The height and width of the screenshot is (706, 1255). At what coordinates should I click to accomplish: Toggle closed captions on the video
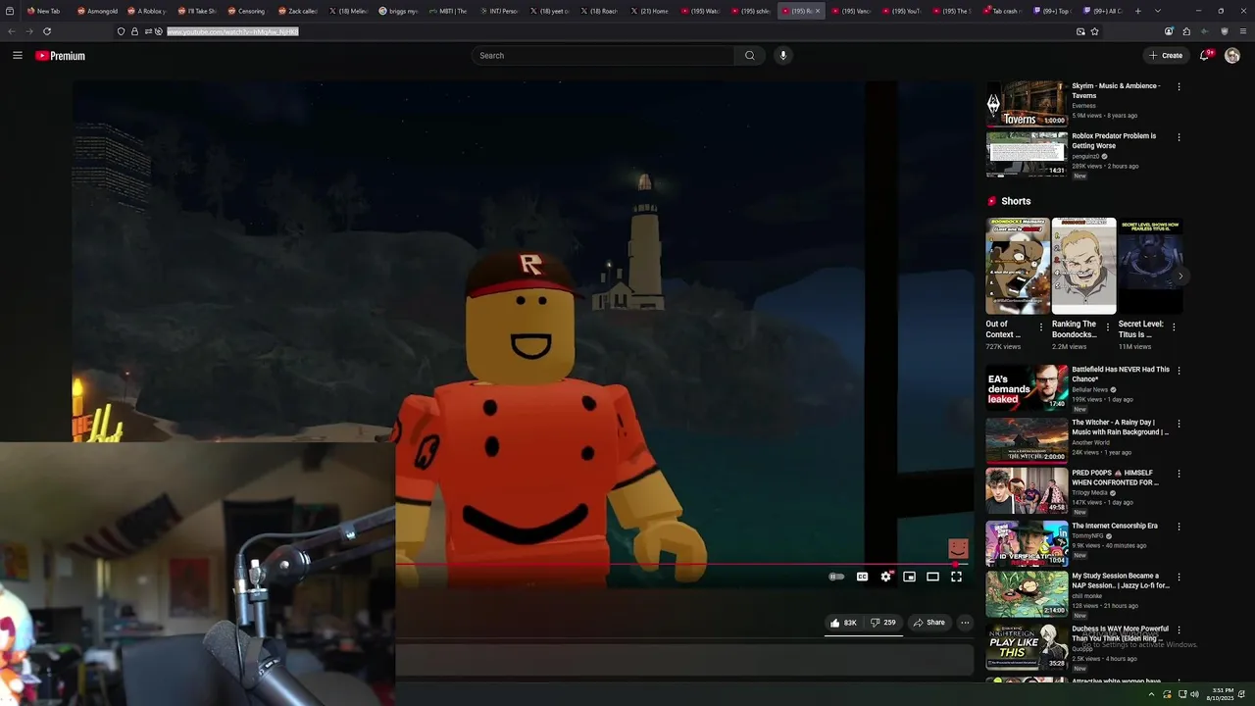pos(862,577)
